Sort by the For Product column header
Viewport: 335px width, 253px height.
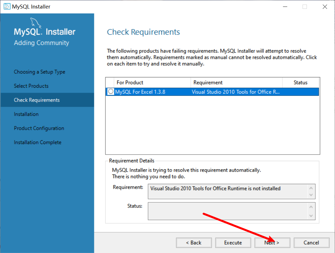coord(152,83)
